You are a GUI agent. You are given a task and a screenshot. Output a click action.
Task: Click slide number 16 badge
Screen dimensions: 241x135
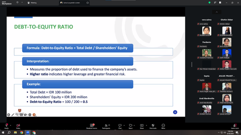click(x=175, y=112)
